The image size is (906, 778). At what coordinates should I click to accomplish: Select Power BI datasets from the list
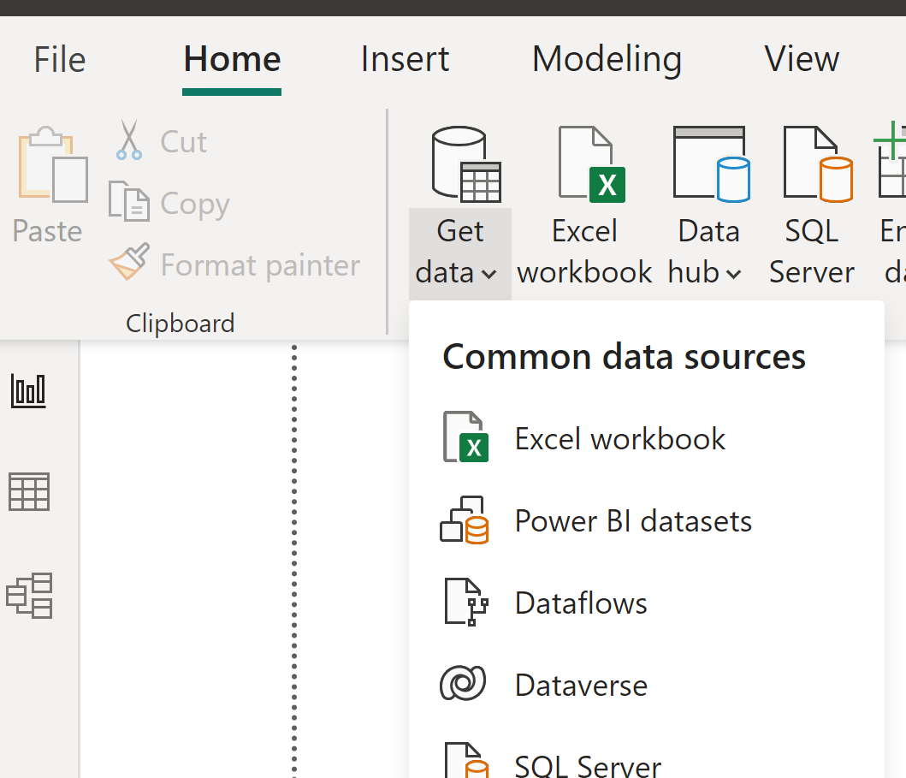coord(633,520)
